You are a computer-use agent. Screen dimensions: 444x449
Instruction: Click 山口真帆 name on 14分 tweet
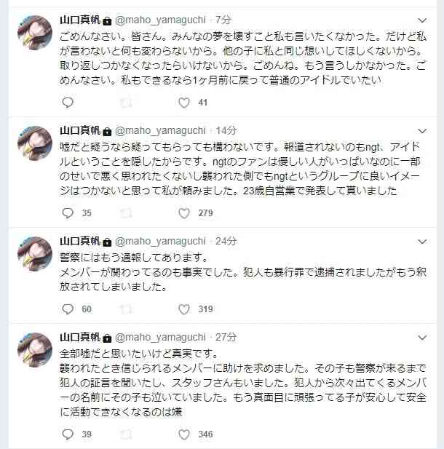[80, 130]
